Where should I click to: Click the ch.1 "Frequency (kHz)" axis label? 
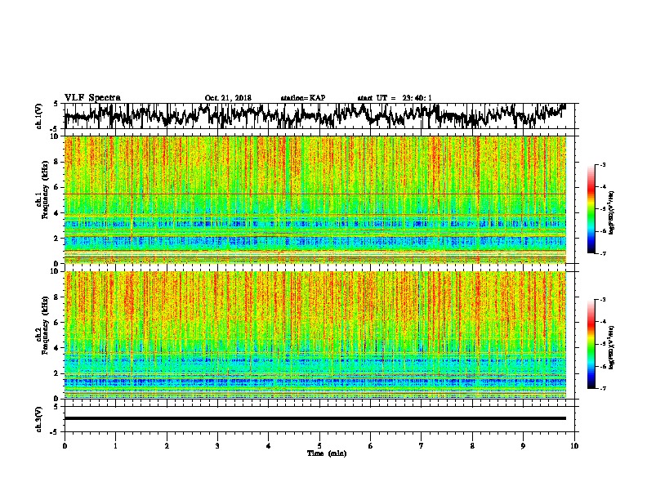pos(45,188)
